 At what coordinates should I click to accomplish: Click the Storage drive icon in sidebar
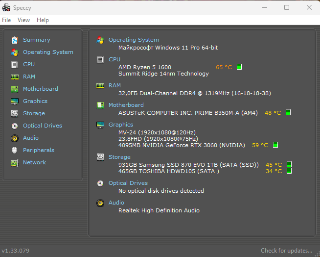tap(14, 113)
